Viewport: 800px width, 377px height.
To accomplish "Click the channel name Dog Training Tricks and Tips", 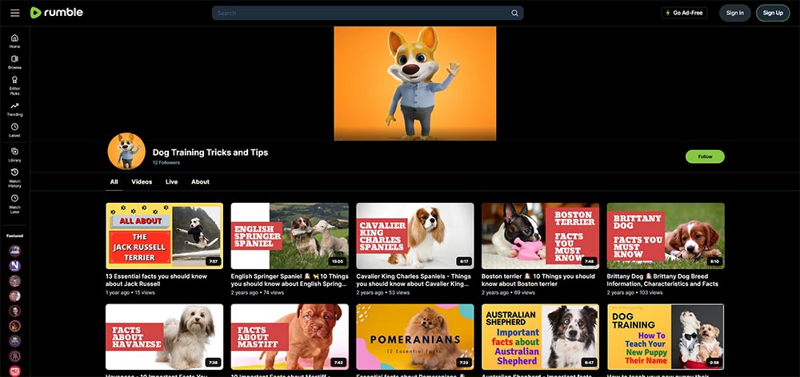I will 210,153.
